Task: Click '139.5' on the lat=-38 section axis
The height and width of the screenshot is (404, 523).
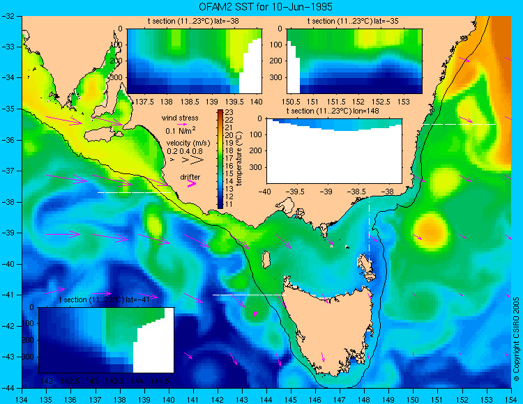Action: 234,102
